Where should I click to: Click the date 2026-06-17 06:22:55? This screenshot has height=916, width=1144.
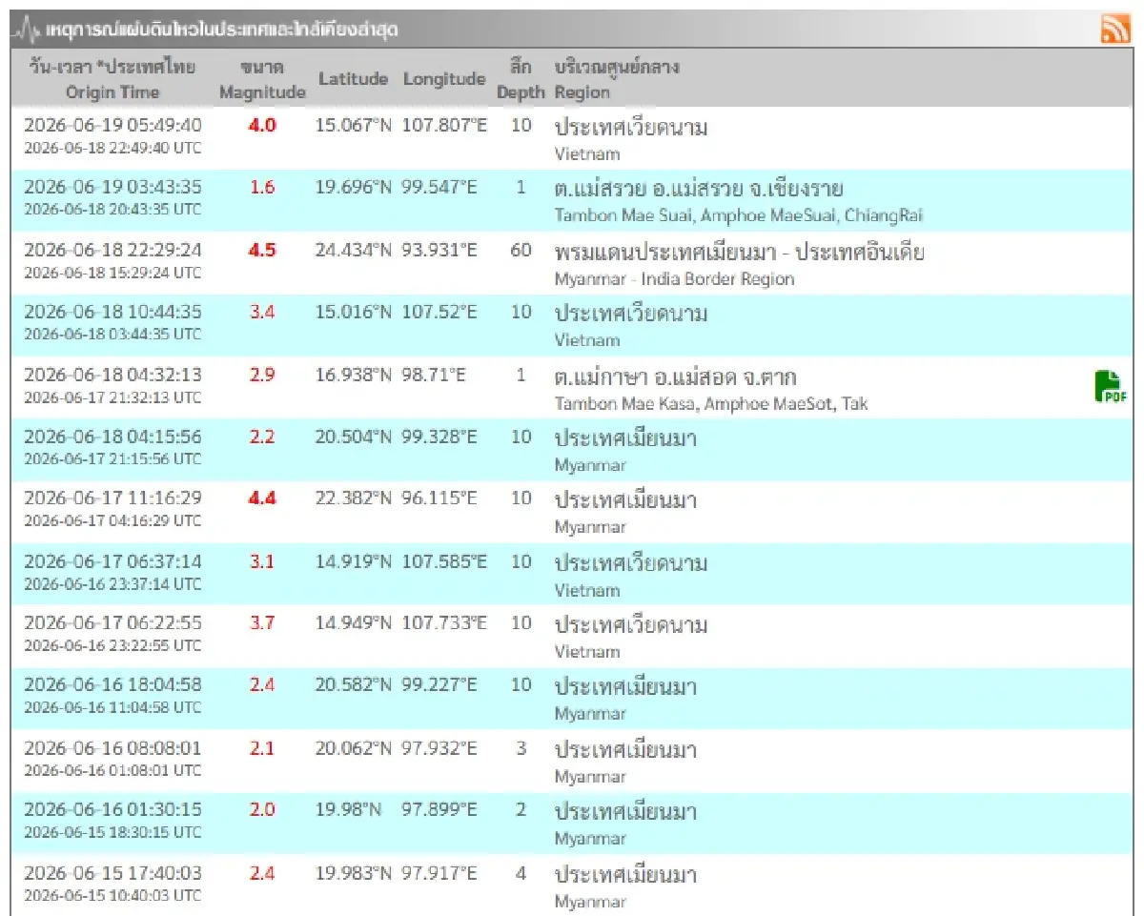tap(112, 624)
